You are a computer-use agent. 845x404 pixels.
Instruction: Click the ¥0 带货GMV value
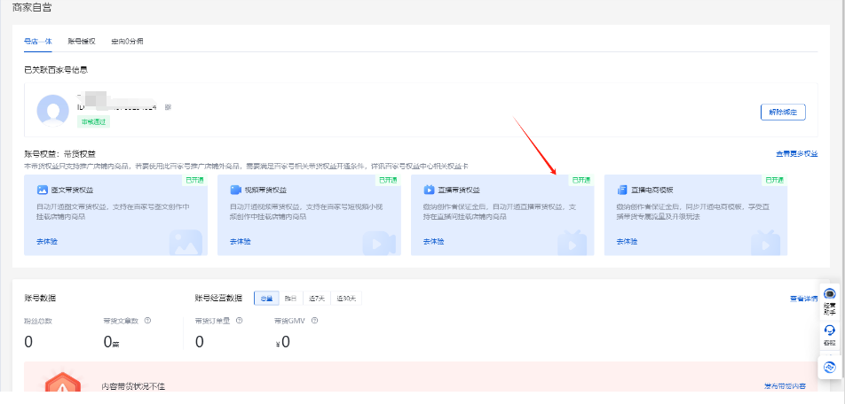282,342
